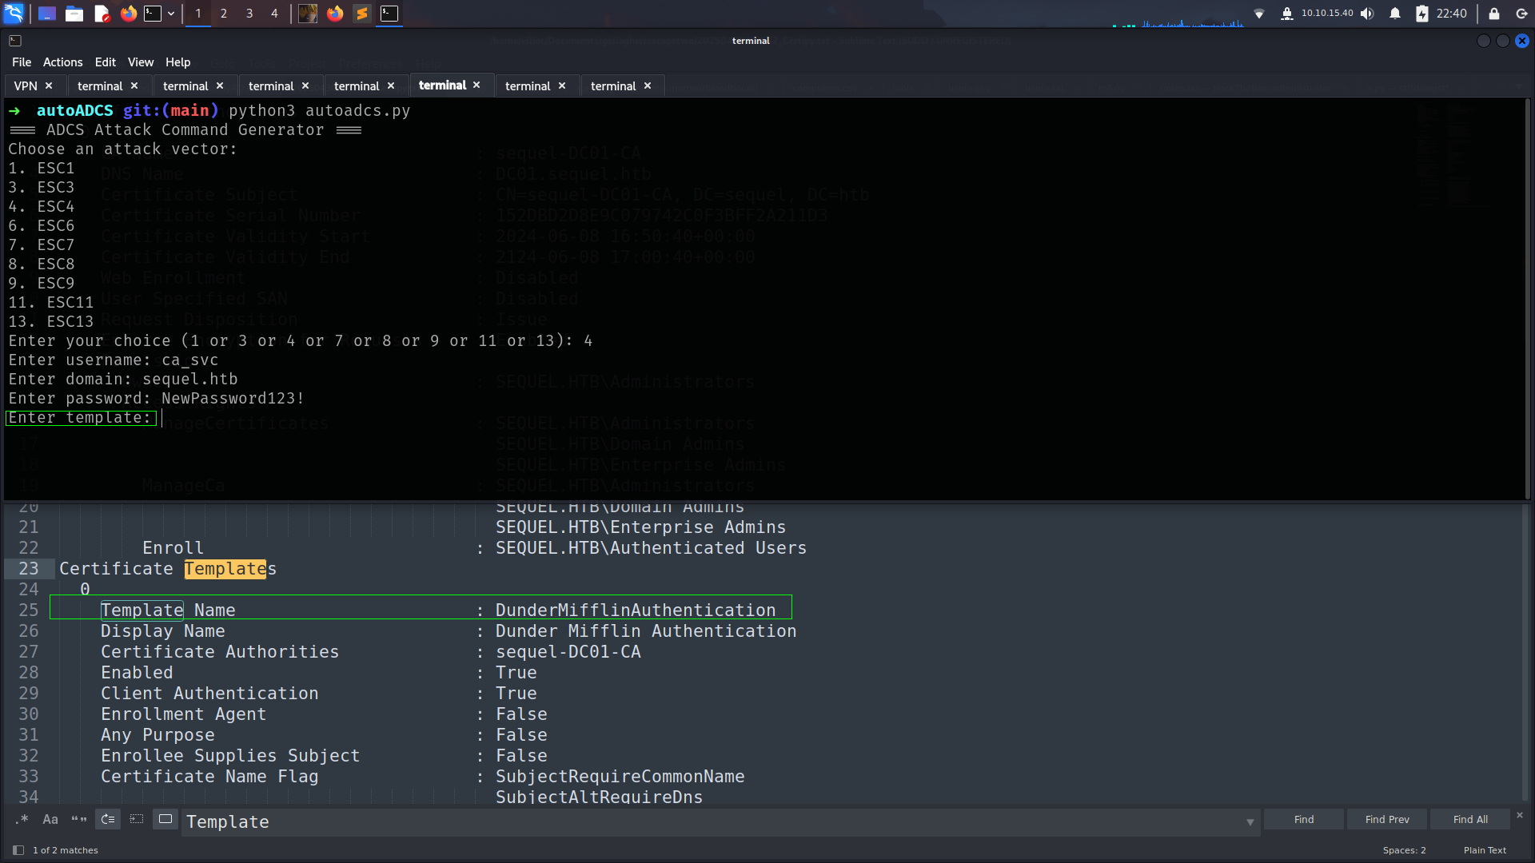The height and width of the screenshot is (863, 1535).
Task: Open the View menu
Action: 141,62
